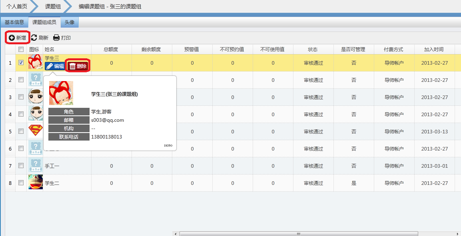Image resolution: width=461 pixels, height=236 pixels.
Task: Check the checkbox for row 8
Action: click(21, 183)
